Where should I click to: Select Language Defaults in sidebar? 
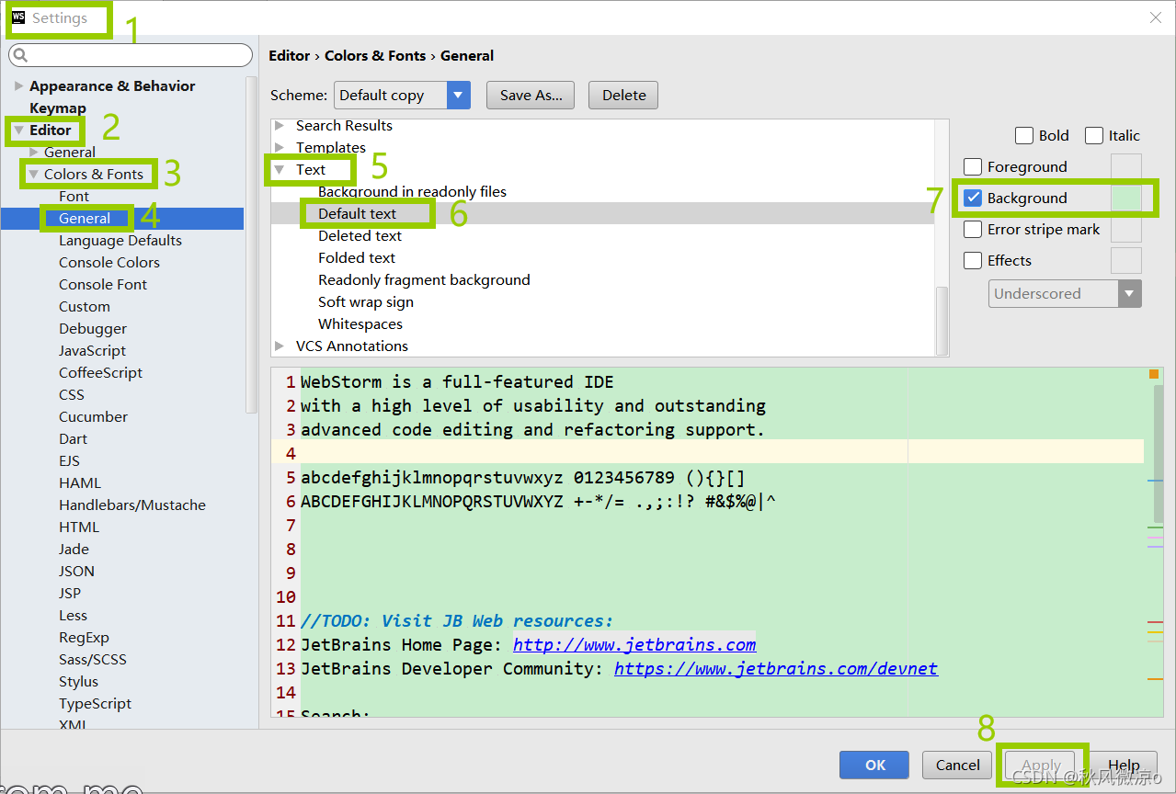(x=120, y=241)
